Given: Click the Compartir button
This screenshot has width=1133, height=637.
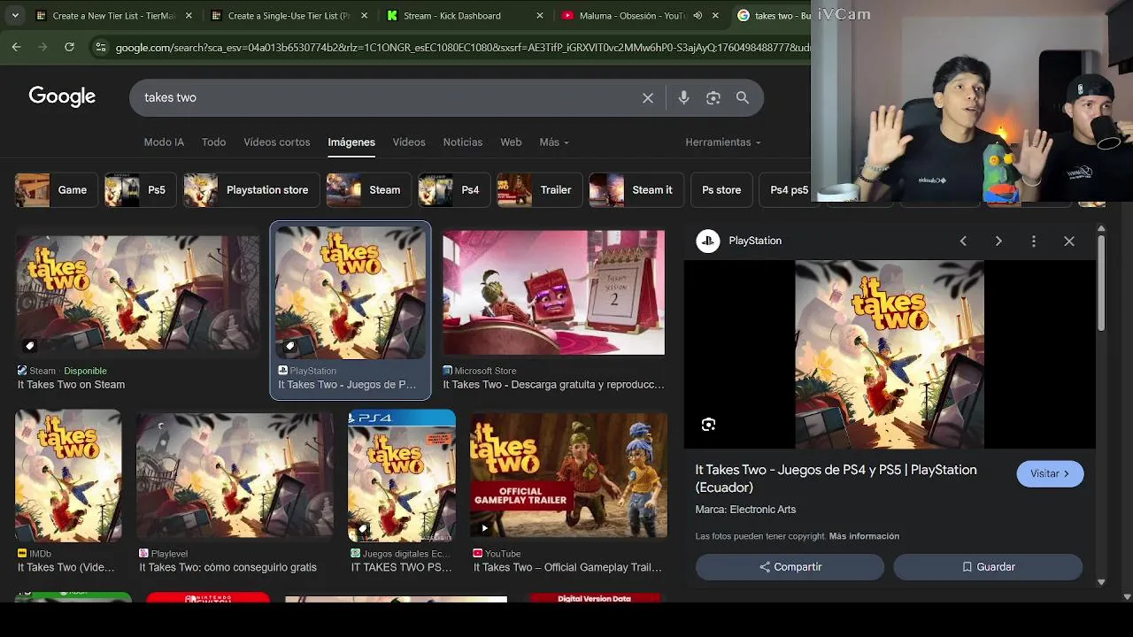Looking at the screenshot, I should point(790,567).
